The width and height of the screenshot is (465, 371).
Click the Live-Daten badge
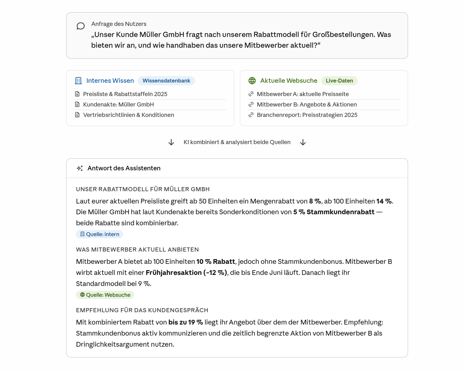[339, 81]
